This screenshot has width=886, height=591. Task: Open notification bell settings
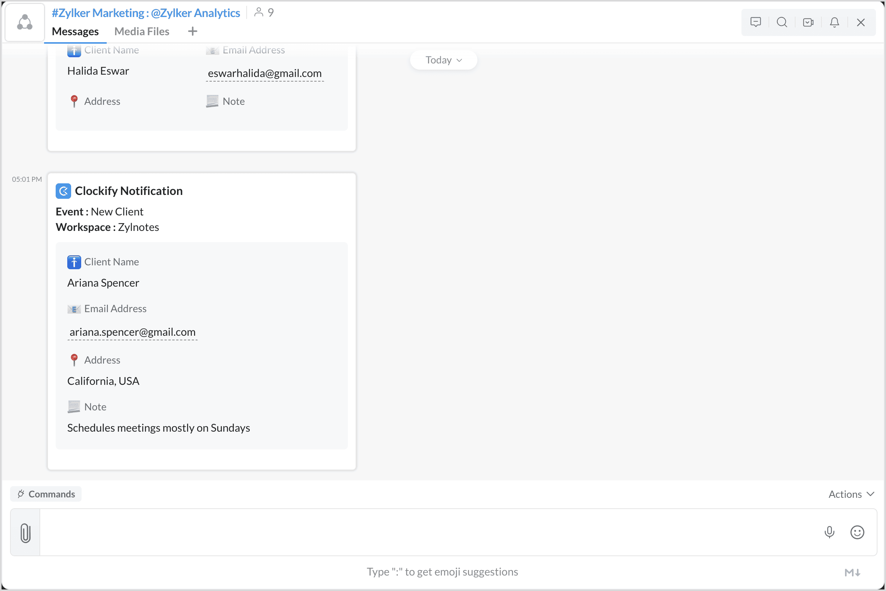click(x=834, y=22)
